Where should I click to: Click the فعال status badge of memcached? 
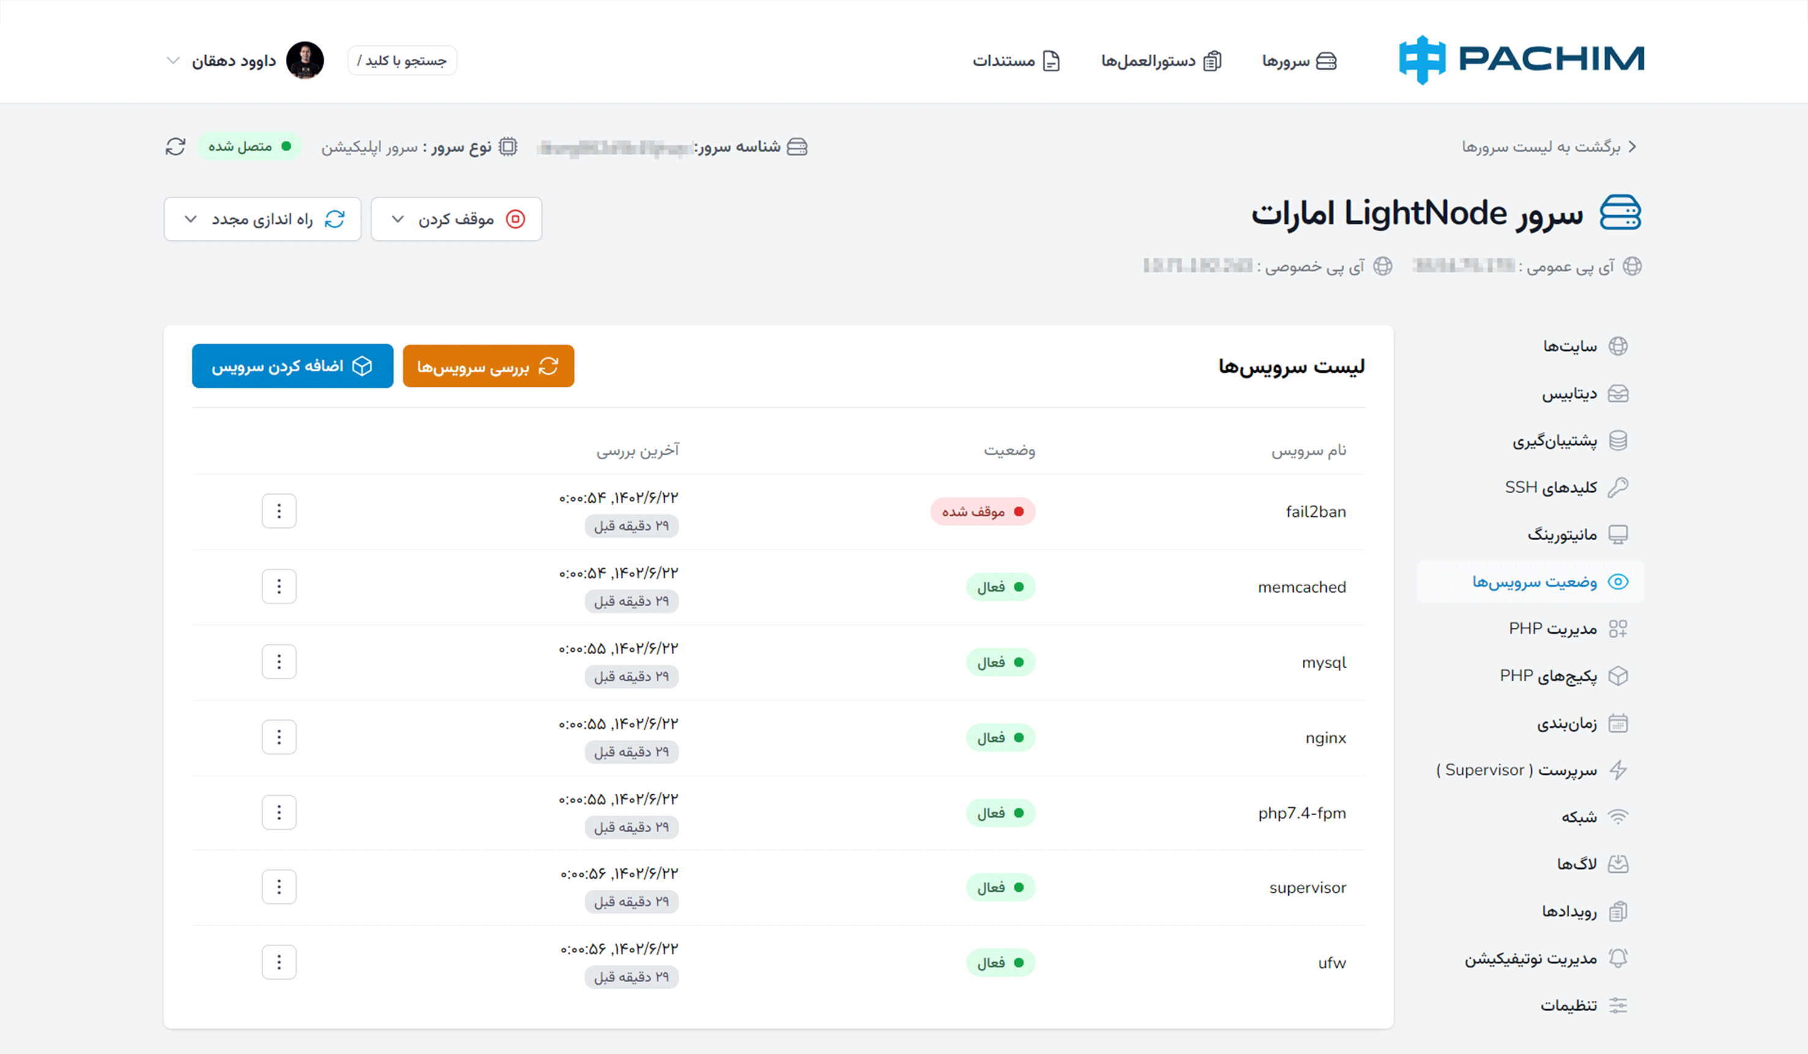[1001, 587]
